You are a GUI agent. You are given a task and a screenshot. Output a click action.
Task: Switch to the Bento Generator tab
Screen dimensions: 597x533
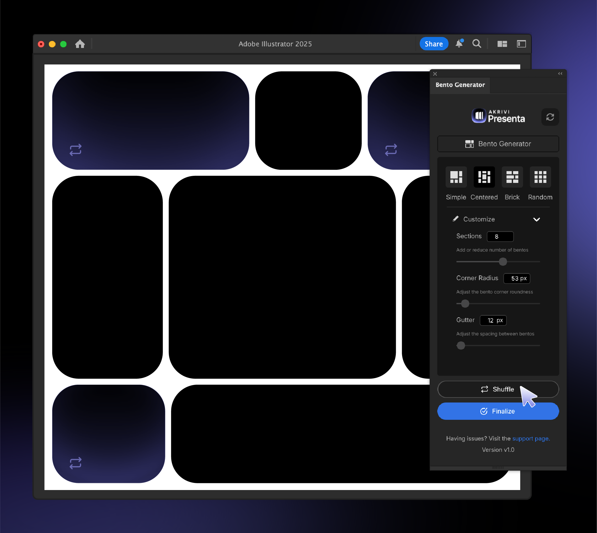point(460,85)
